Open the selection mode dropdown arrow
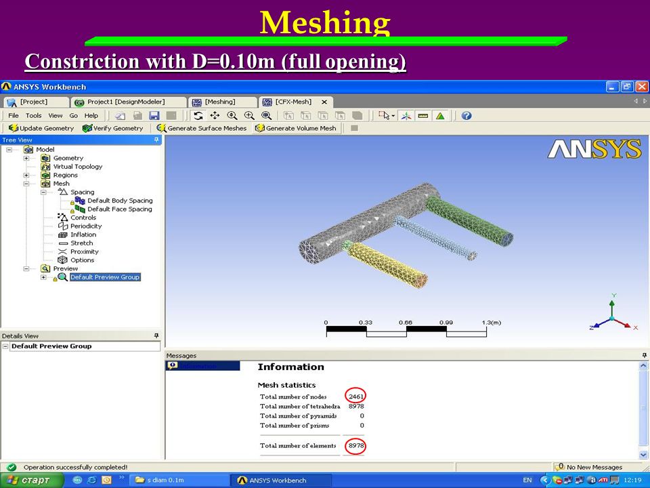This screenshot has height=488, width=650. [x=393, y=116]
